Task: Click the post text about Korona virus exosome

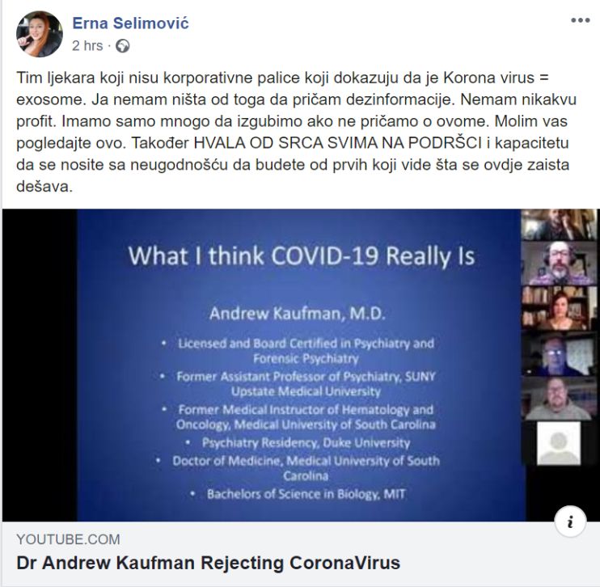Action: tap(296, 132)
